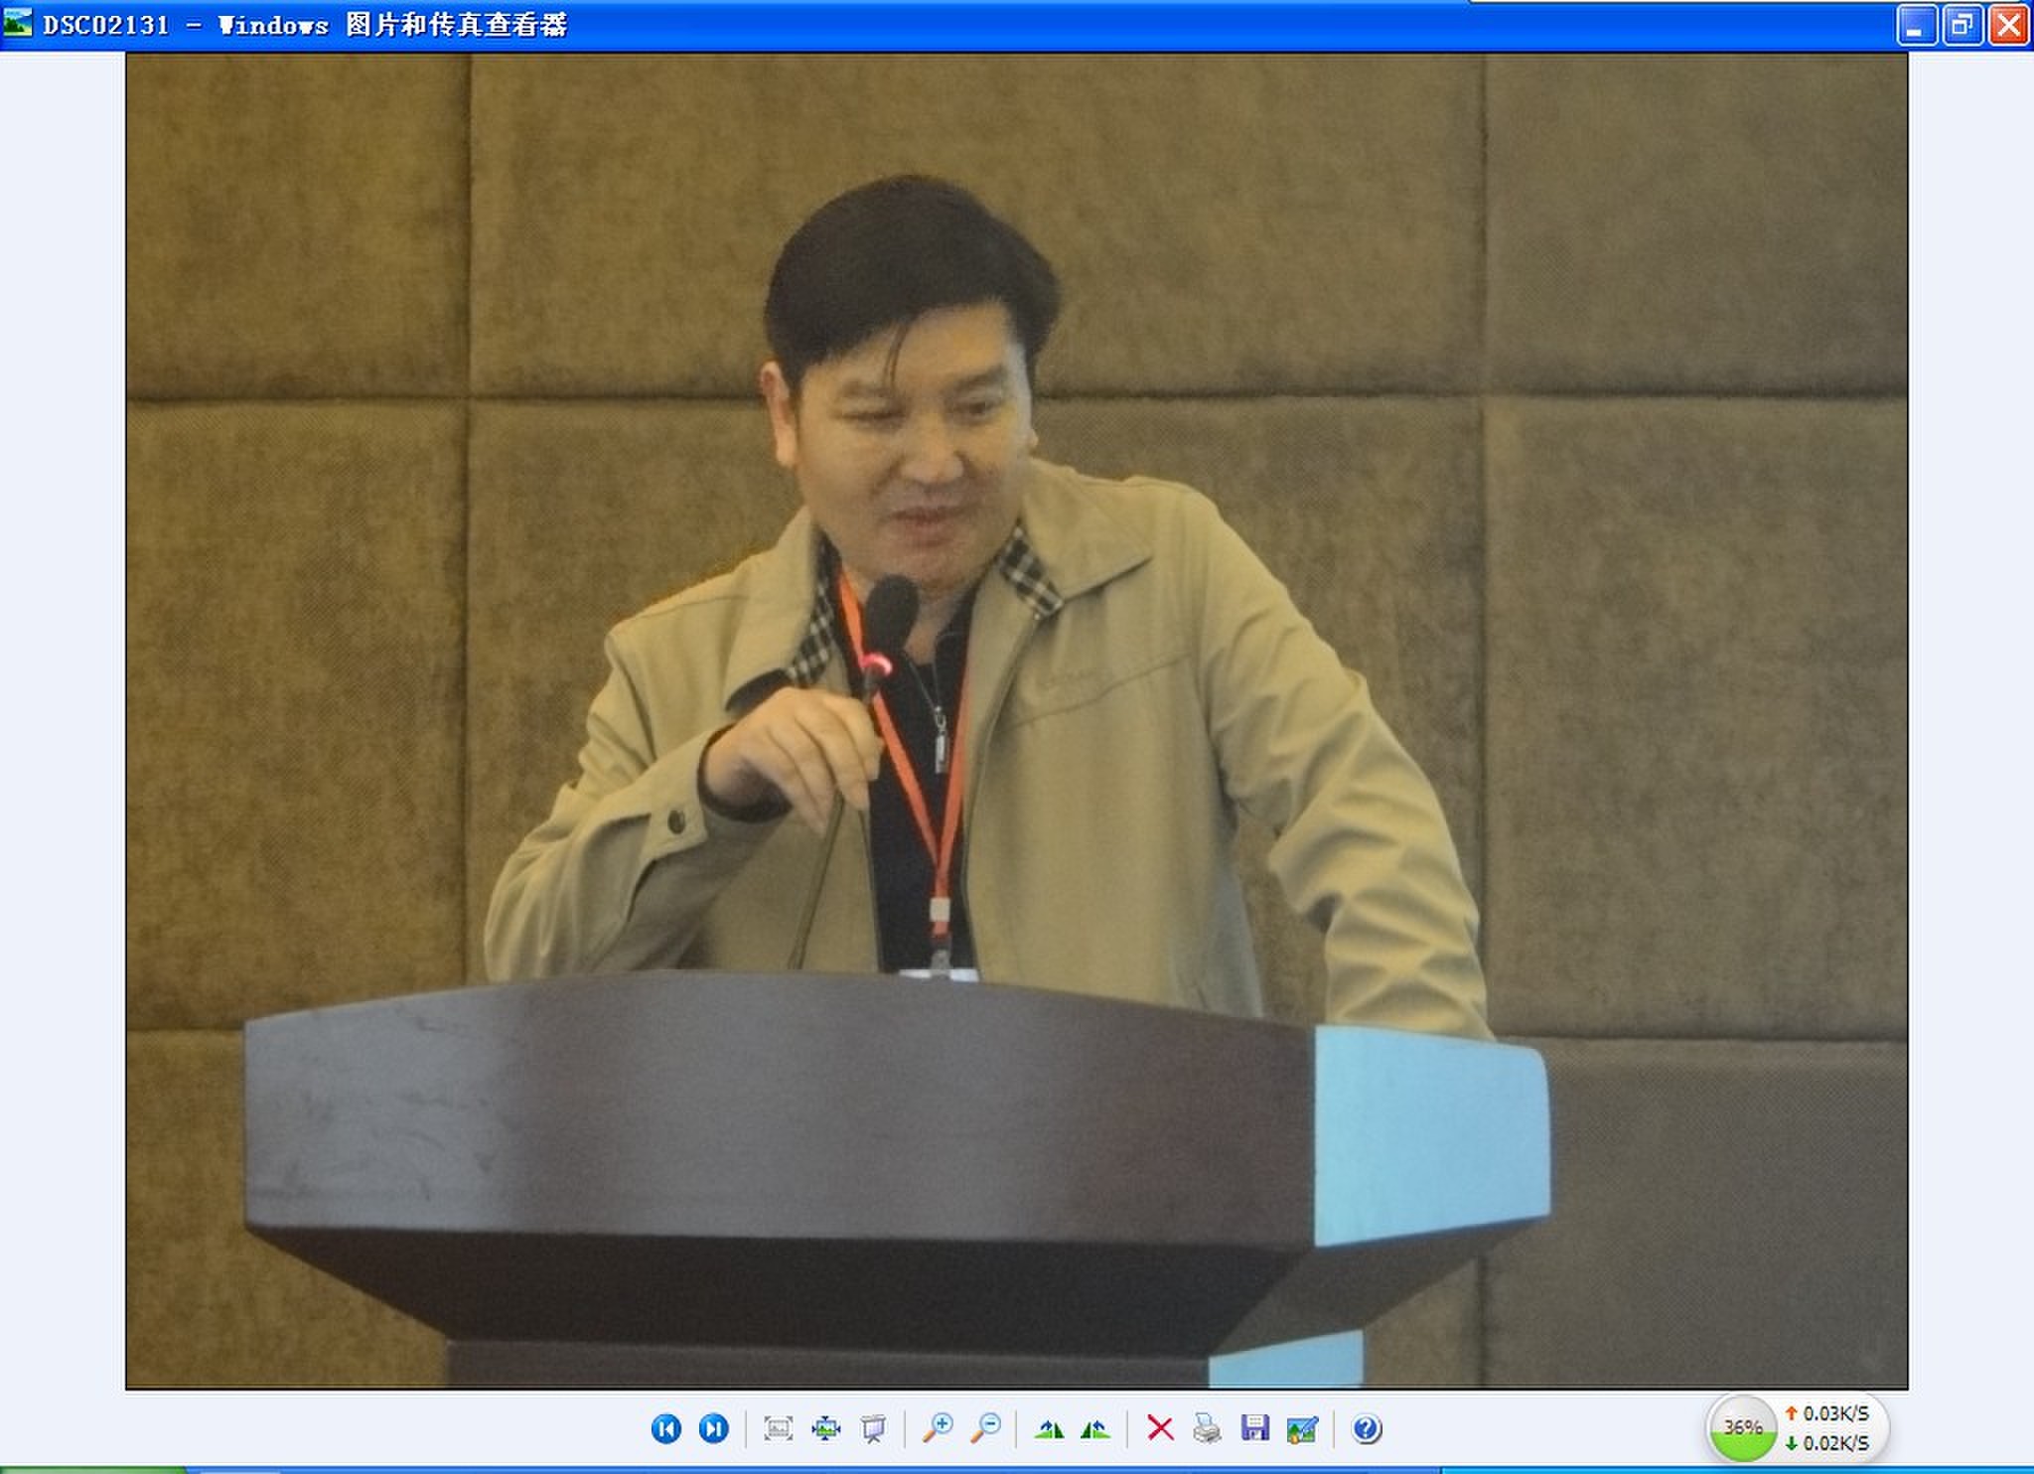The width and height of the screenshot is (2034, 1474).
Task: Go to the previous image
Action: point(666,1428)
